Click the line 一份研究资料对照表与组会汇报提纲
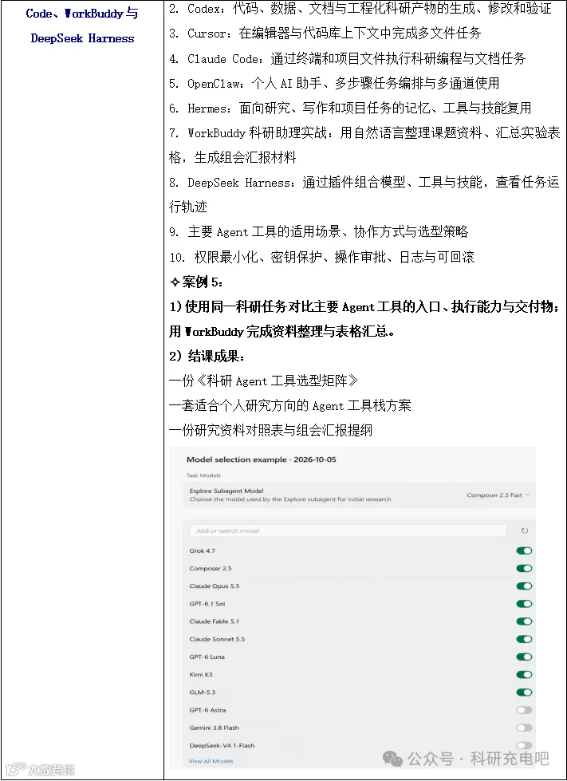This screenshot has height=781, width=567. 270,430
